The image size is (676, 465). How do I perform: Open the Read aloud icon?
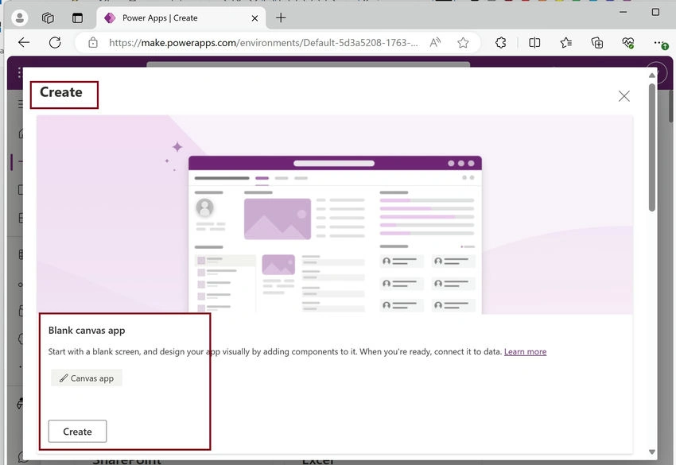click(x=435, y=42)
